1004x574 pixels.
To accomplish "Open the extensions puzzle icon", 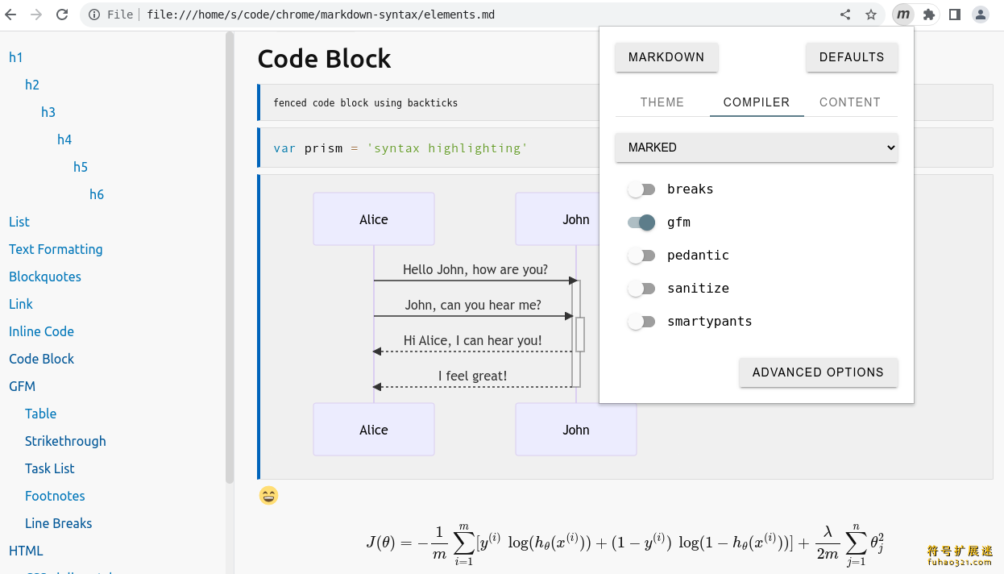I will (x=929, y=15).
